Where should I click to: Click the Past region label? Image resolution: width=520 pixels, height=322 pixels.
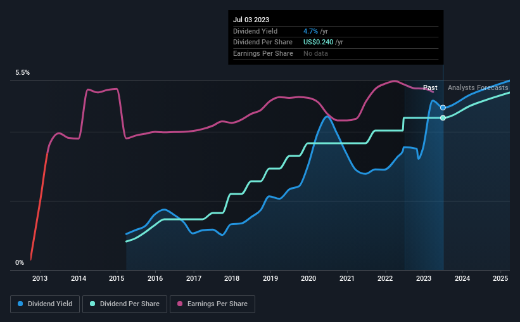tap(430, 87)
